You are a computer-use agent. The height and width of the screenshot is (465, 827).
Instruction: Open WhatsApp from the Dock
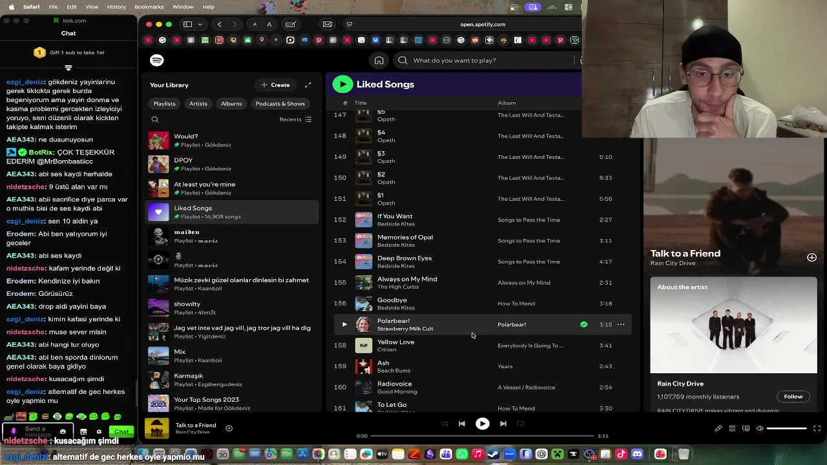pos(462,455)
